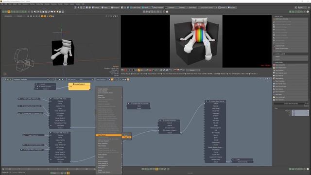Select the Output row of the Octane Comparison node
The image size is (311, 175).
170,133
